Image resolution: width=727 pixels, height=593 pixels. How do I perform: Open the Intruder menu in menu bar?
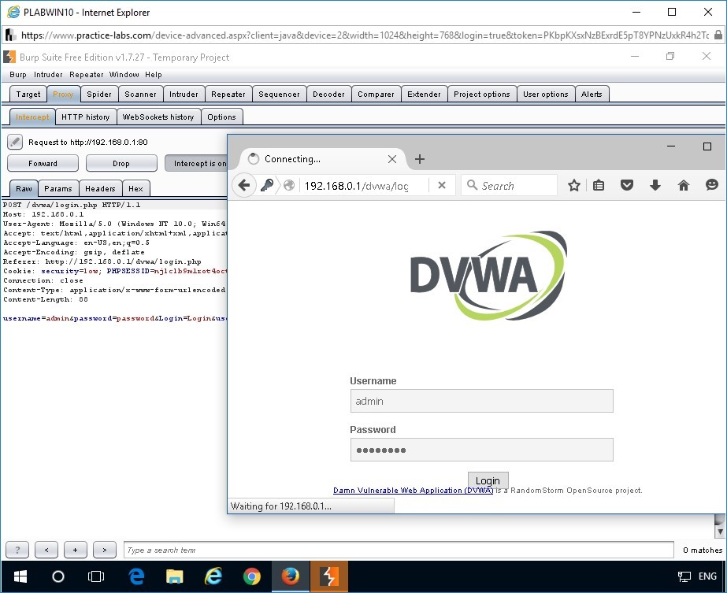pos(48,75)
